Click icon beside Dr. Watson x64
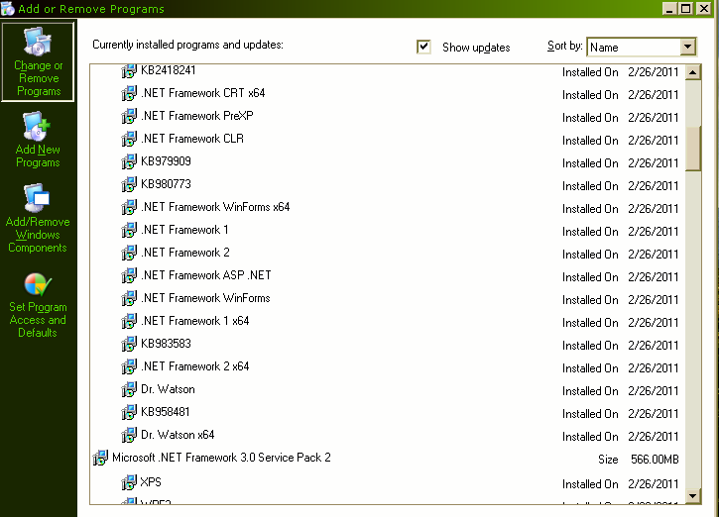The height and width of the screenshot is (517, 719). tap(129, 435)
